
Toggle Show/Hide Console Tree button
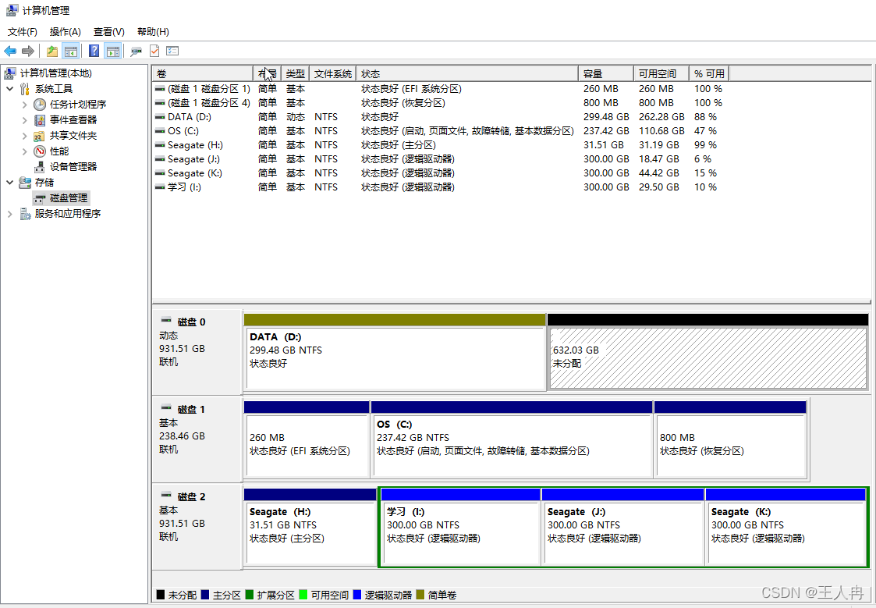[x=71, y=51]
